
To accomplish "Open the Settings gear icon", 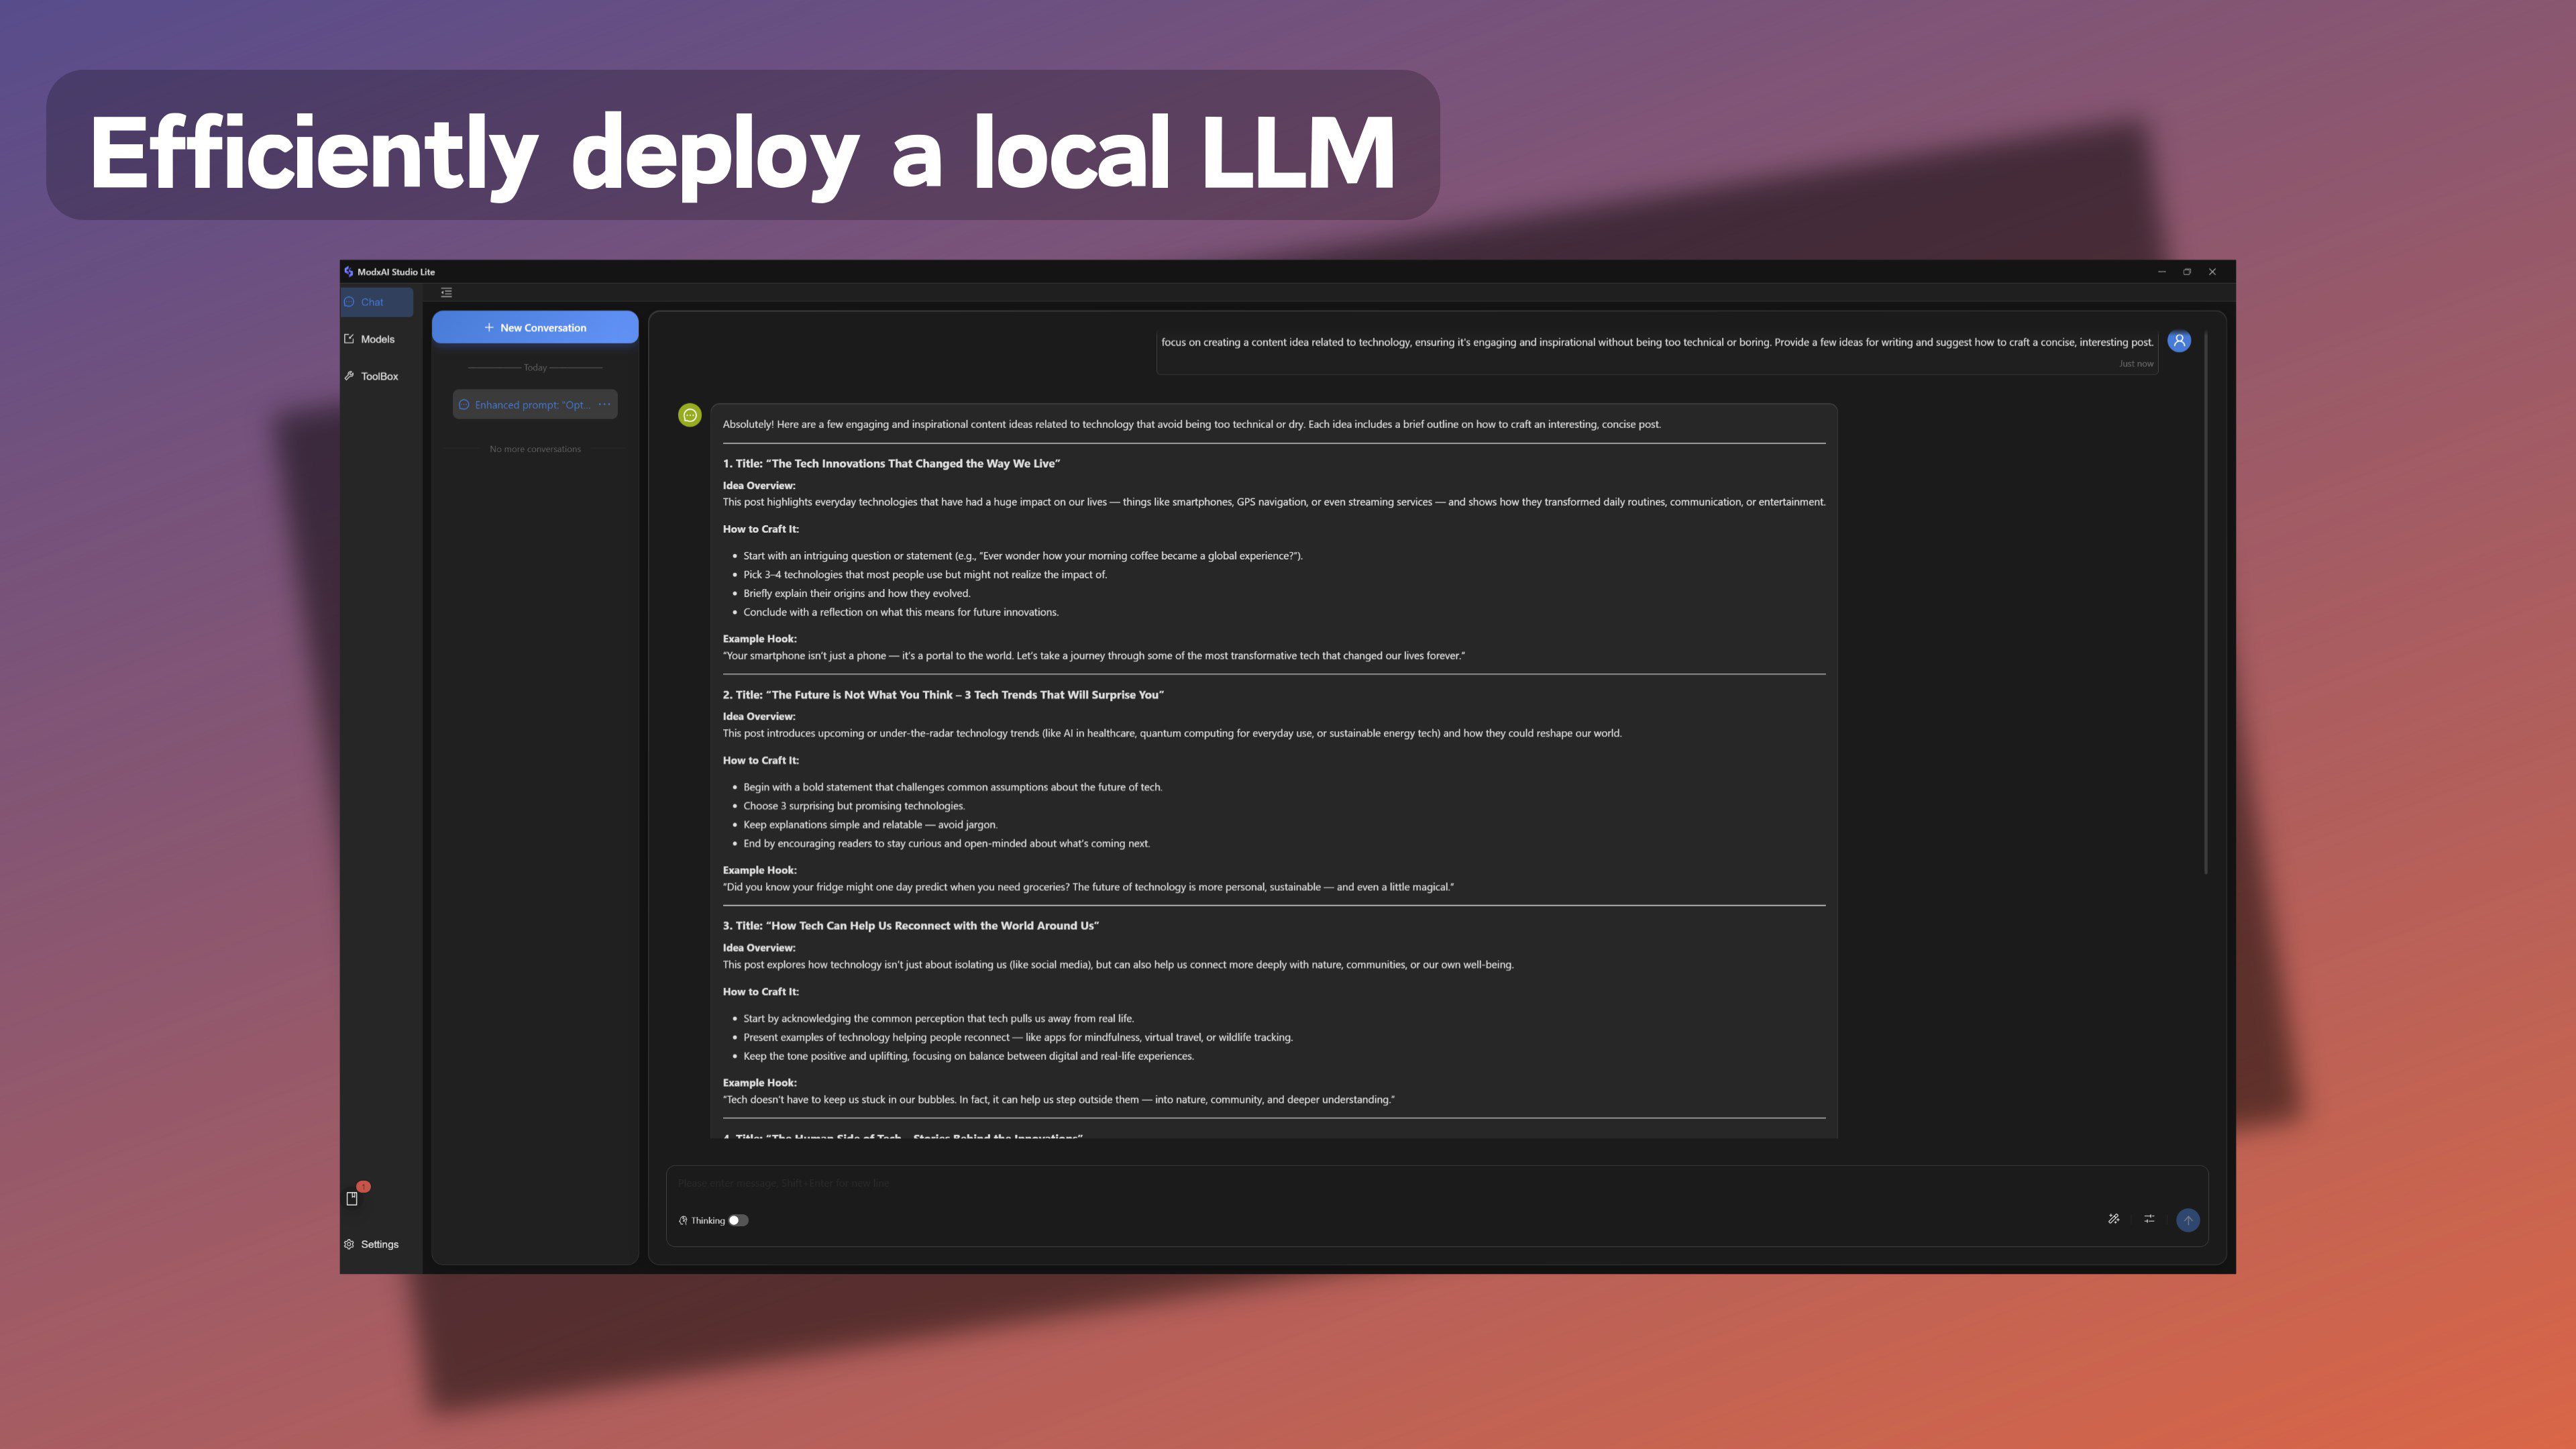I will tap(348, 1244).
